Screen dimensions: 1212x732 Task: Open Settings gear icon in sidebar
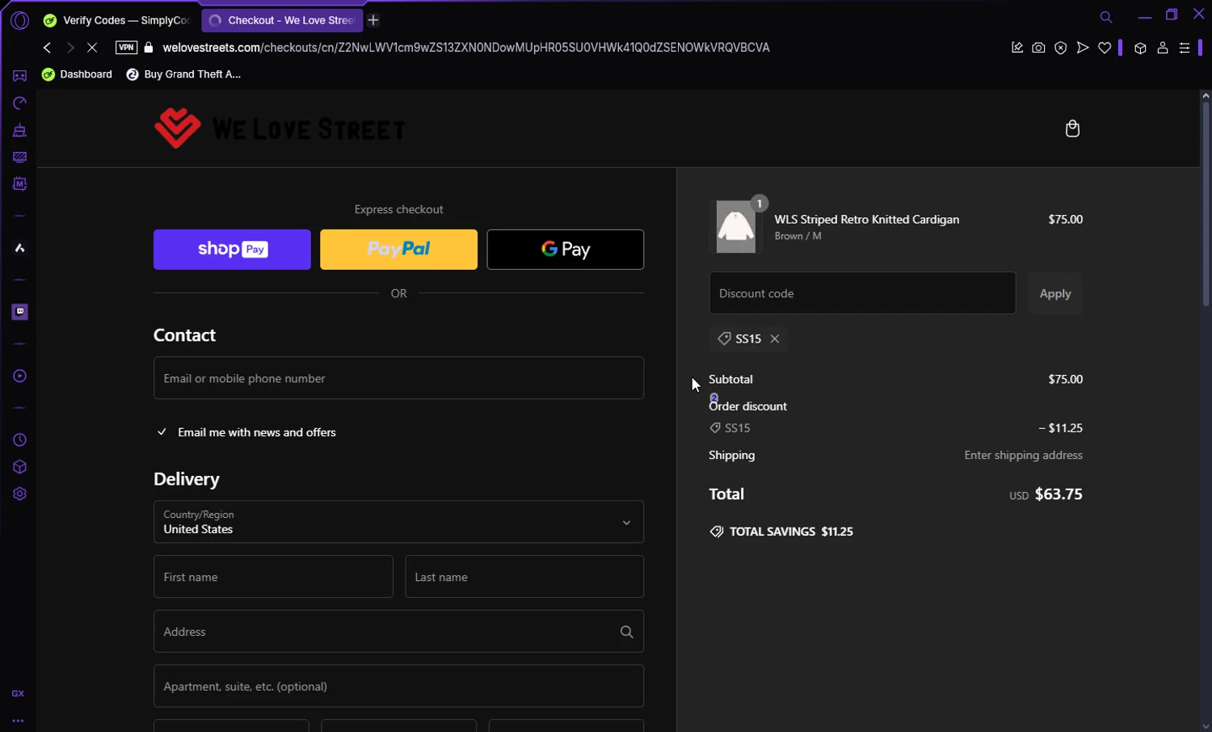click(x=19, y=494)
